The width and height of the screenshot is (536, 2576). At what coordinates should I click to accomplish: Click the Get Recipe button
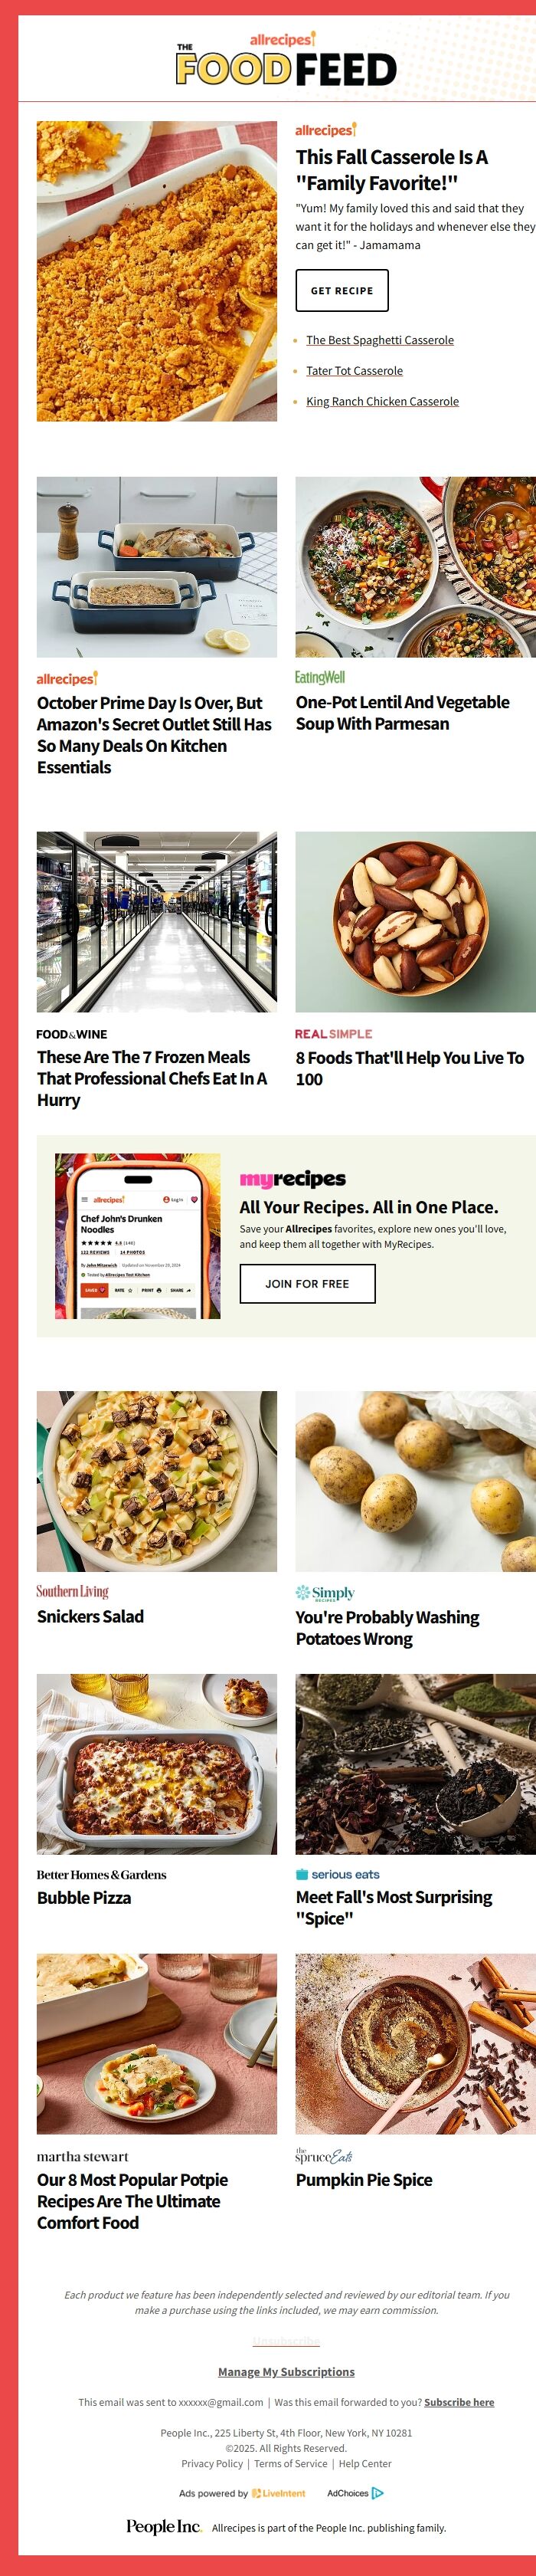(342, 290)
